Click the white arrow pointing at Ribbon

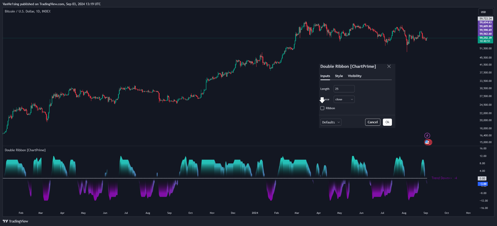[x=322, y=100]
